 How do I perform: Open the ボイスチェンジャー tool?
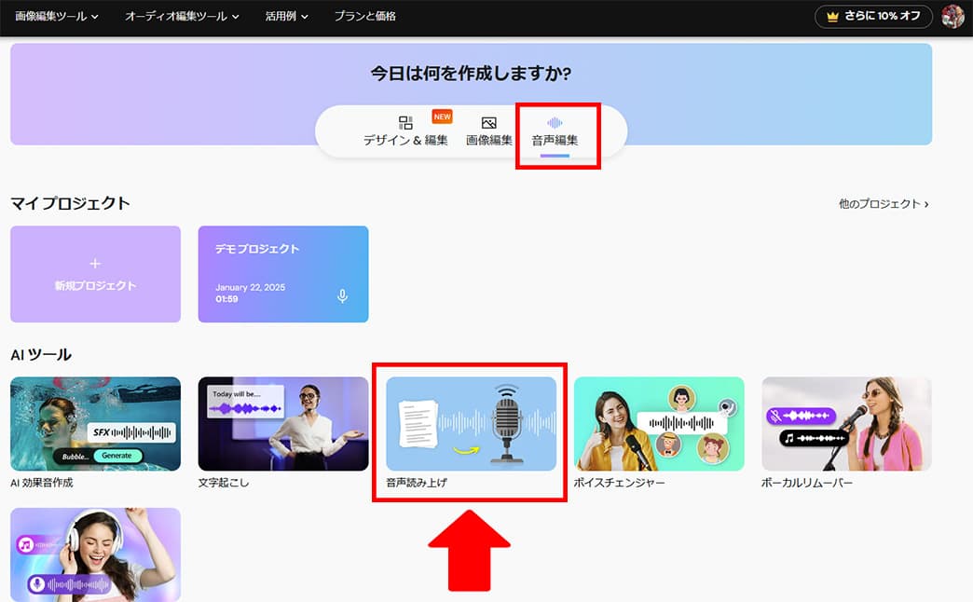[659, 424]
